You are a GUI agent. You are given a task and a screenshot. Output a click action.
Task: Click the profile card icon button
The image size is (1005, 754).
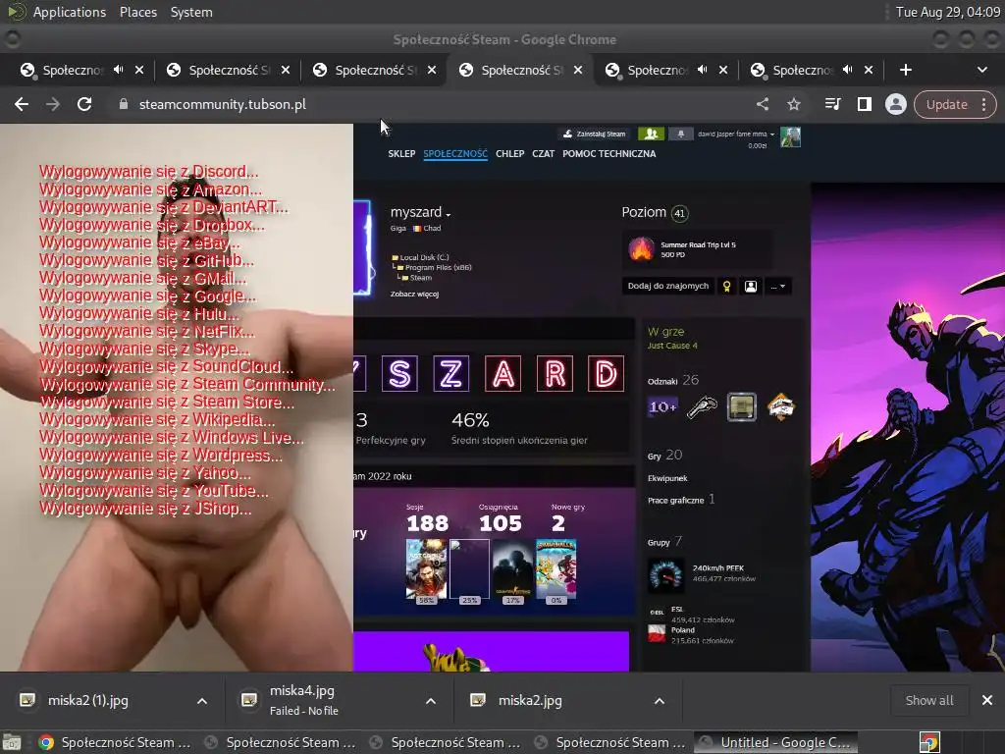[x=751, y=287]
